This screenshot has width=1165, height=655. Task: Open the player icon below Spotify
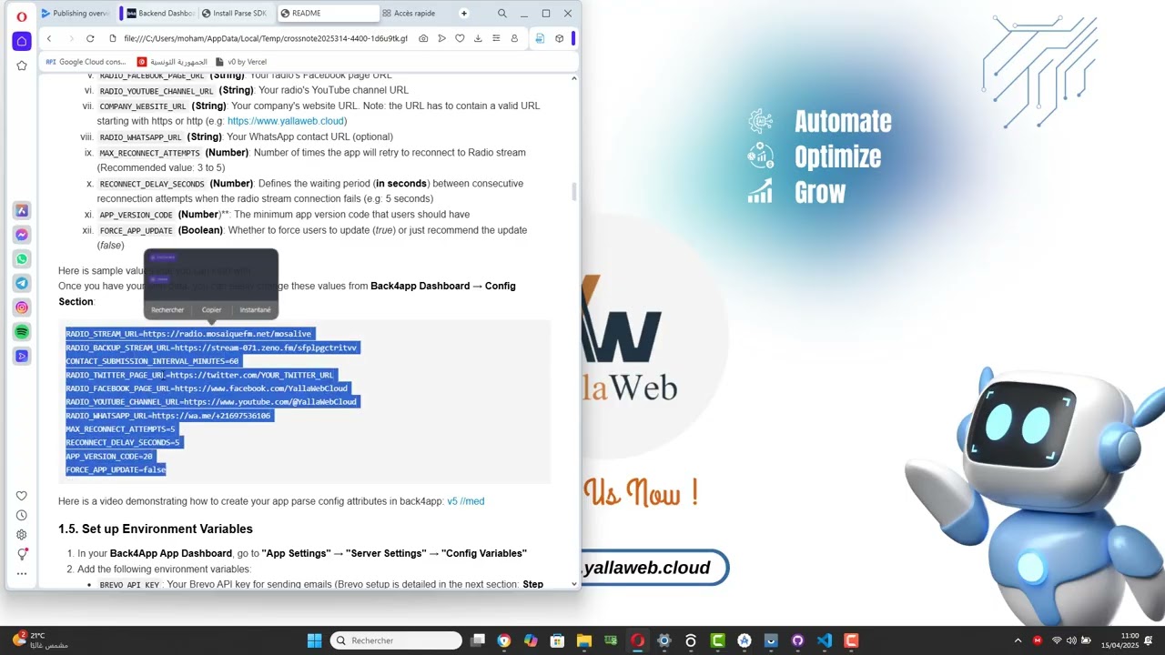tap(22, 356)
